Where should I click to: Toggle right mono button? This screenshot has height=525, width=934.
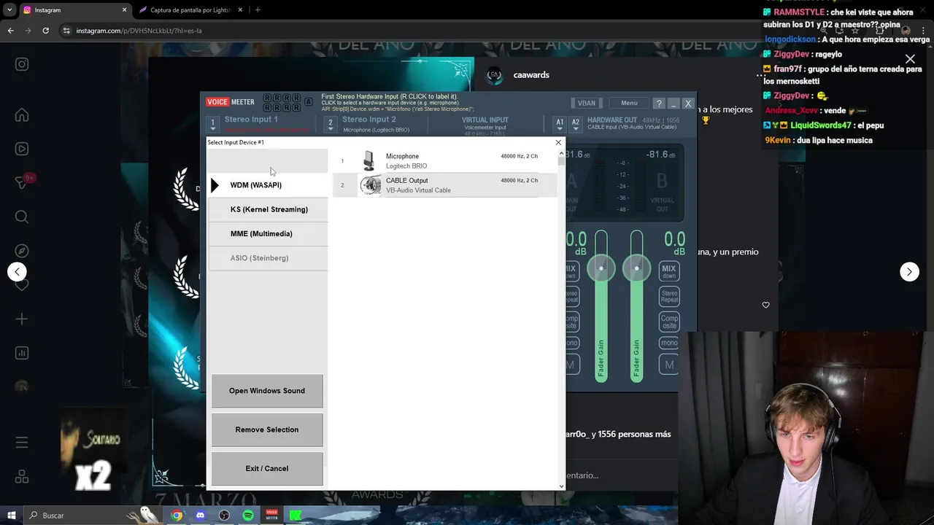pos(669,343)
